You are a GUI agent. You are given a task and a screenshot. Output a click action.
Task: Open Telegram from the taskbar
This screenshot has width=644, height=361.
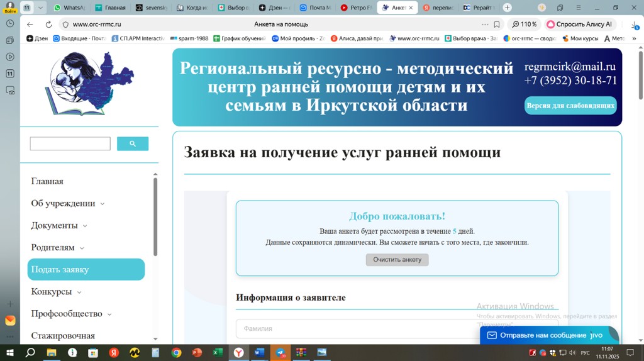pyautogui.click(x=280, y=353)
